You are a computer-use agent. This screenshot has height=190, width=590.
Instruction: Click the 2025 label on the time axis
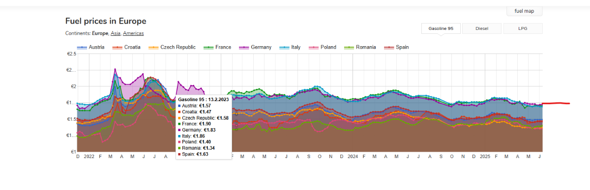click(485, 157)
